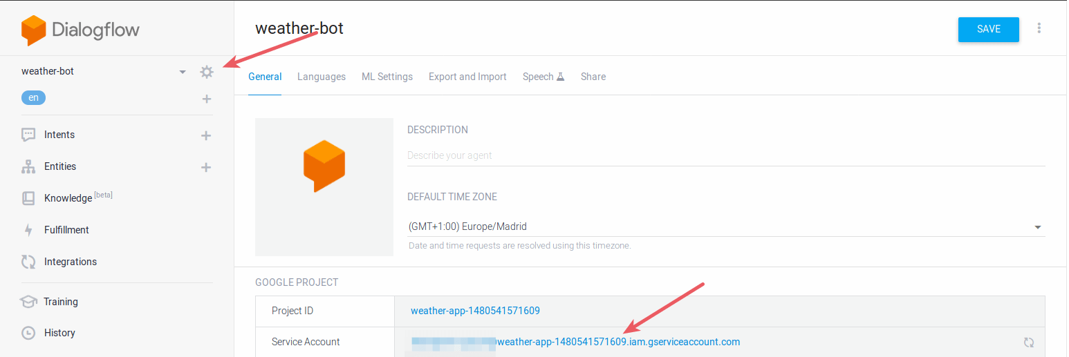Open Training section
This screenshot has width=1069, height=357.
click(x=61, y=302)
